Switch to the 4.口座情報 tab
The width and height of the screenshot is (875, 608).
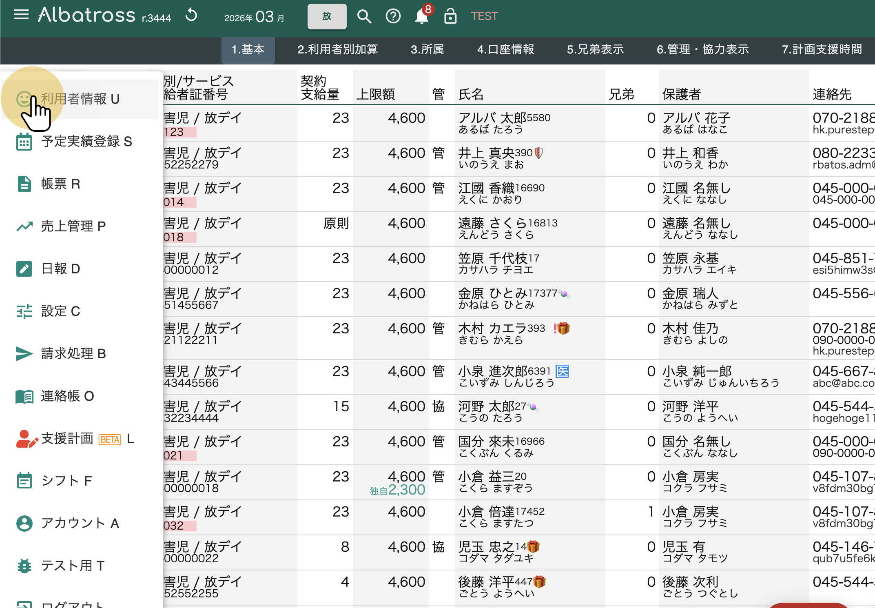505,50
